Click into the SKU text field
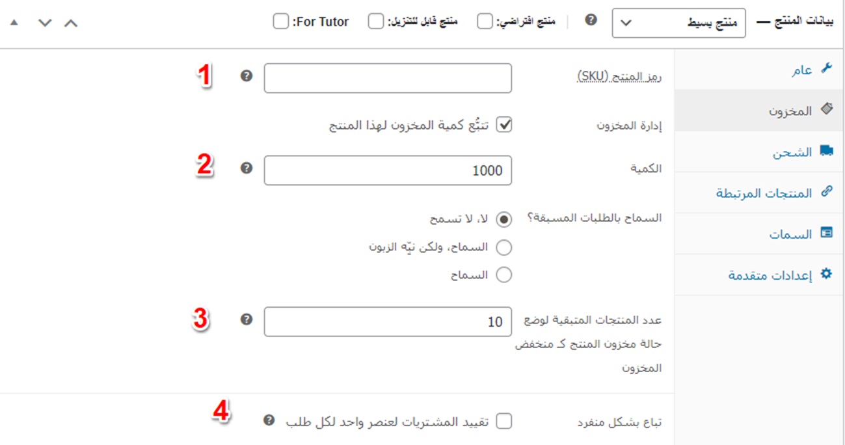 tap(388, 78)
